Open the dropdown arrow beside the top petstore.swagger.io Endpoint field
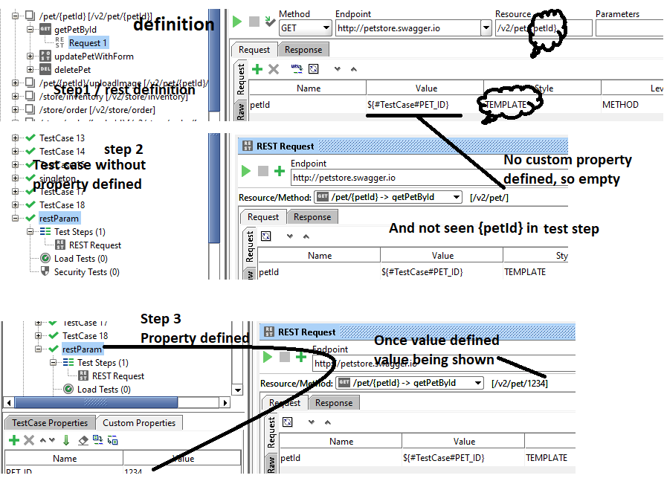The height and width of the screenshot is (487, 664). coord(486,28)
